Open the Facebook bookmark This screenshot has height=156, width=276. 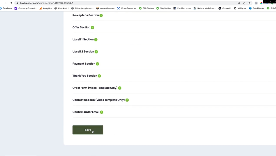pos(6,8)
